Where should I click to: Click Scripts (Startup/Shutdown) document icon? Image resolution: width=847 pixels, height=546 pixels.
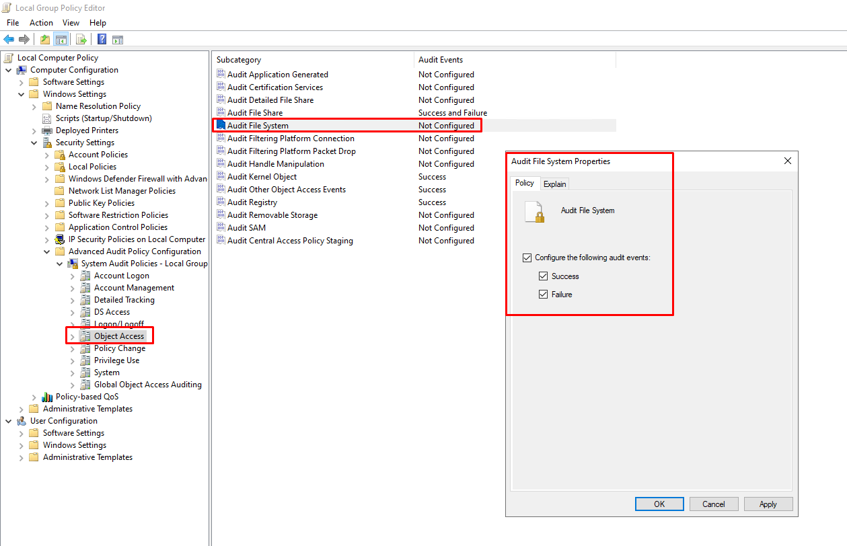click(x=47, y=118)
